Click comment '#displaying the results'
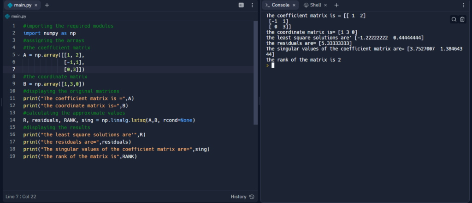 click(56, 127)
